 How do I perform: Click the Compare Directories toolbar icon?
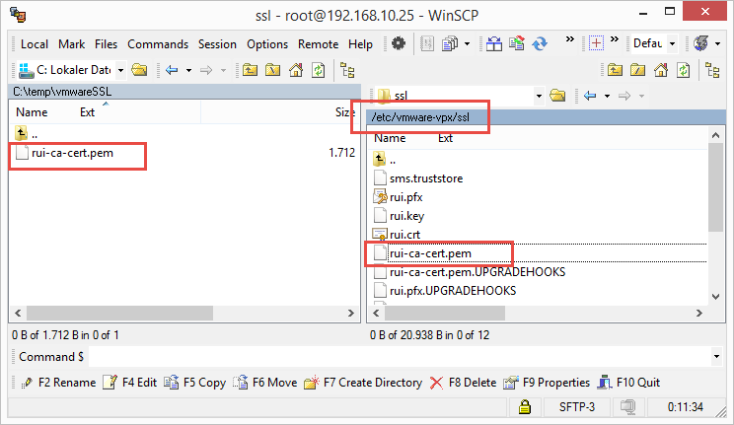click(494, 43)
